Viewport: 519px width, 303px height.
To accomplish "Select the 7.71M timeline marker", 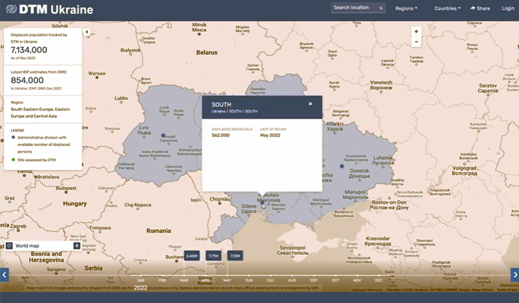I will (213, 256).
